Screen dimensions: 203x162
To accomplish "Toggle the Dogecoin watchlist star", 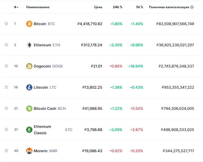I will (6, 66).
